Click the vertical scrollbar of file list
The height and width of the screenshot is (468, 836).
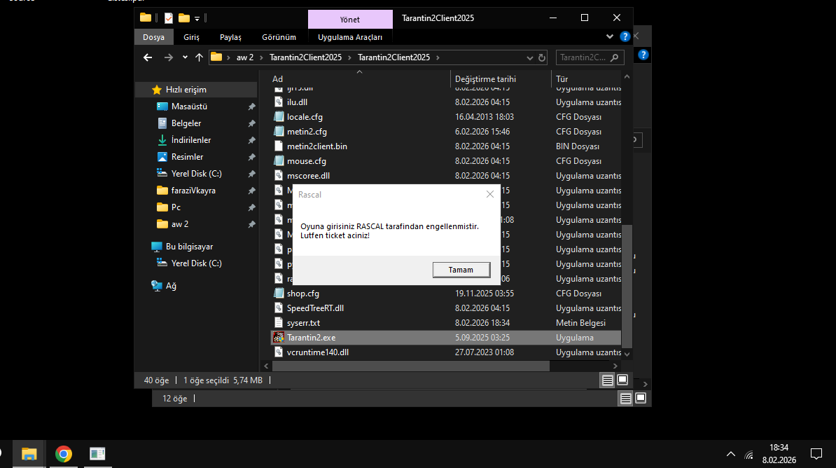(x=627, y=286)
